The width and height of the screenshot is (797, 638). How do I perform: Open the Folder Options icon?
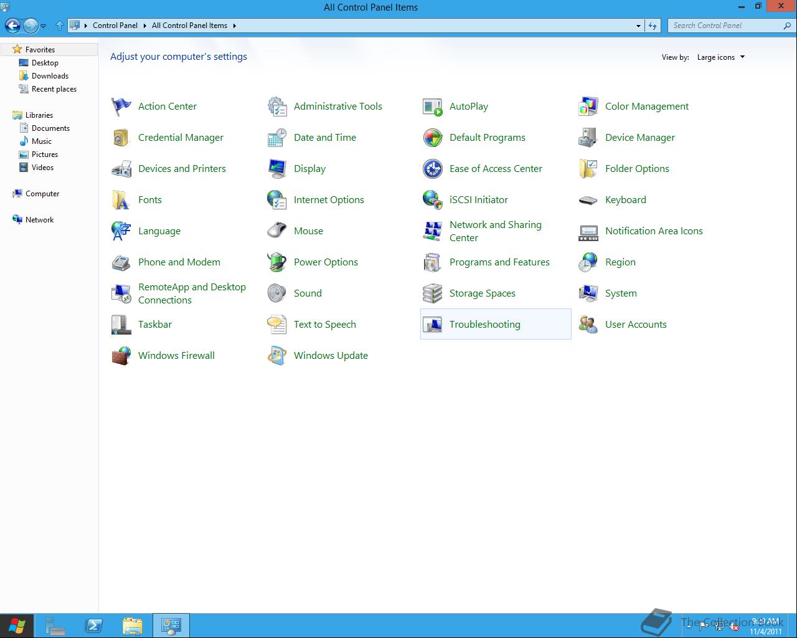[588, 169]
